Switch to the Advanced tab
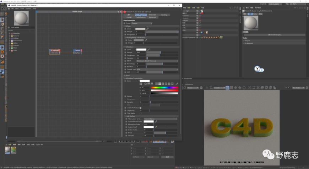Image resolution: width=309 pixels, height=169 pixels. [x=152, y=17]
